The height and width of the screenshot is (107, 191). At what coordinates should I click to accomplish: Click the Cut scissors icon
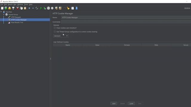point(18,8)
